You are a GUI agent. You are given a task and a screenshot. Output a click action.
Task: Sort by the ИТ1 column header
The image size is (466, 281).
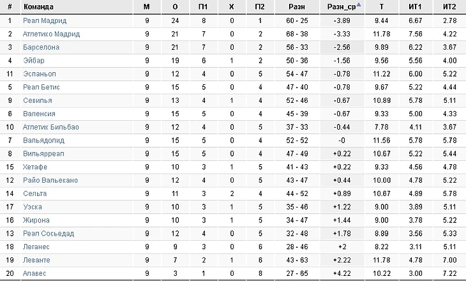[x=415, y=6]
